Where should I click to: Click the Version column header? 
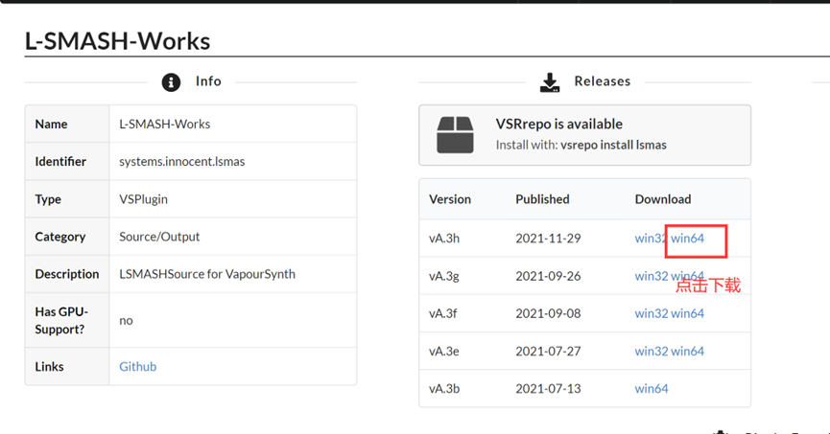pos(450,199)
